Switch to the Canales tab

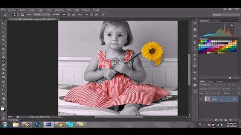click(x=210, y=81)
